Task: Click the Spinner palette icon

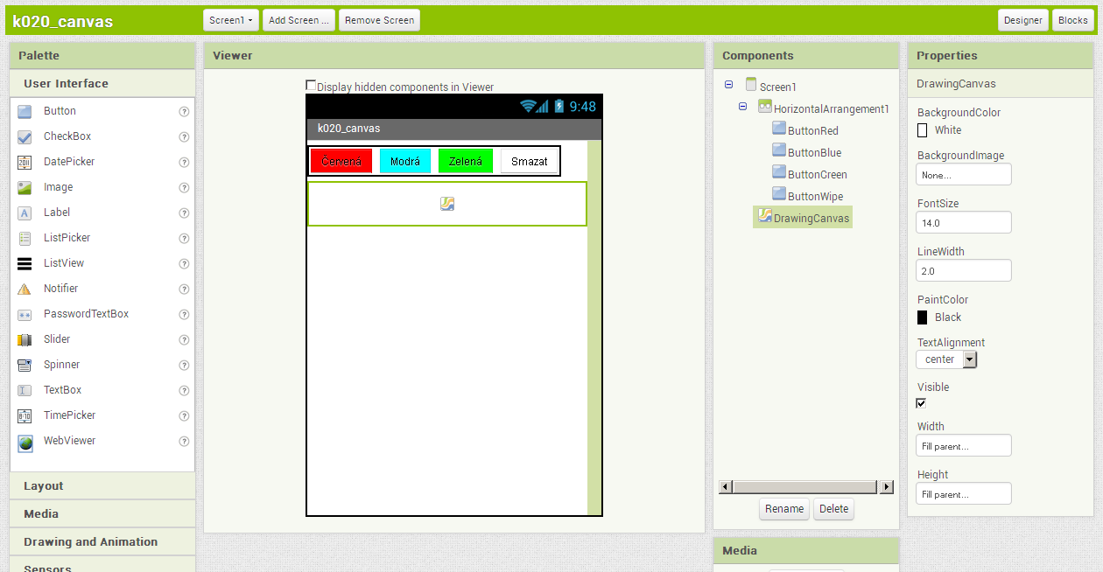Action: point(25,366)
